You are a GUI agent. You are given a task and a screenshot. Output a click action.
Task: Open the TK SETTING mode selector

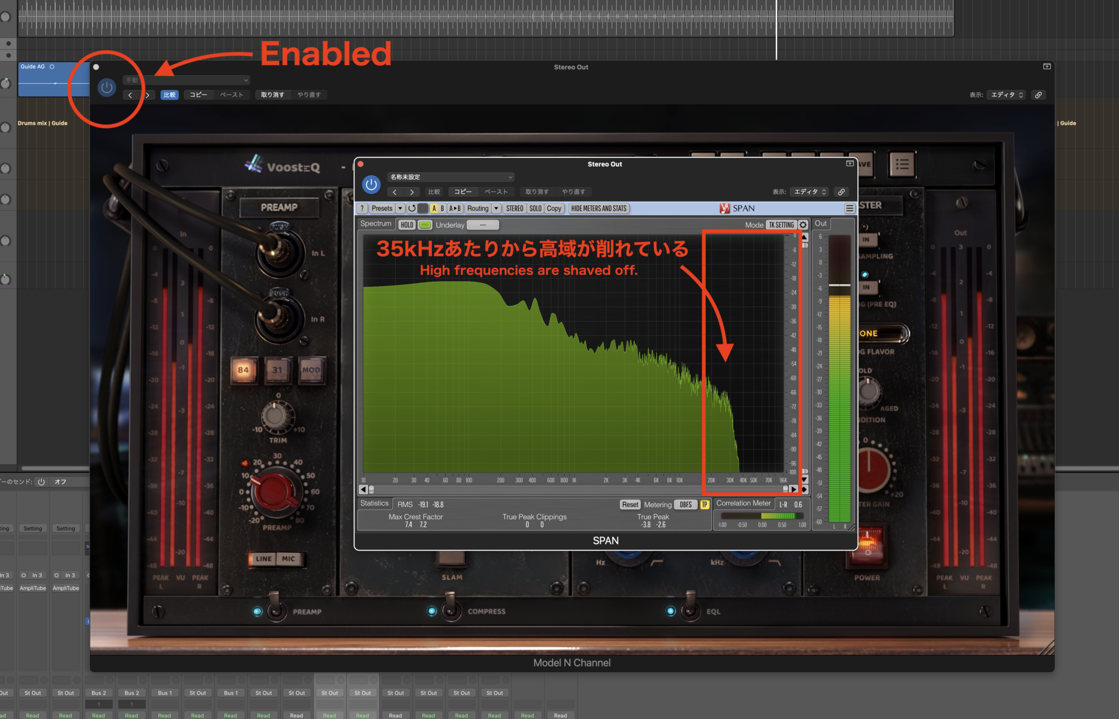[781, 225]
